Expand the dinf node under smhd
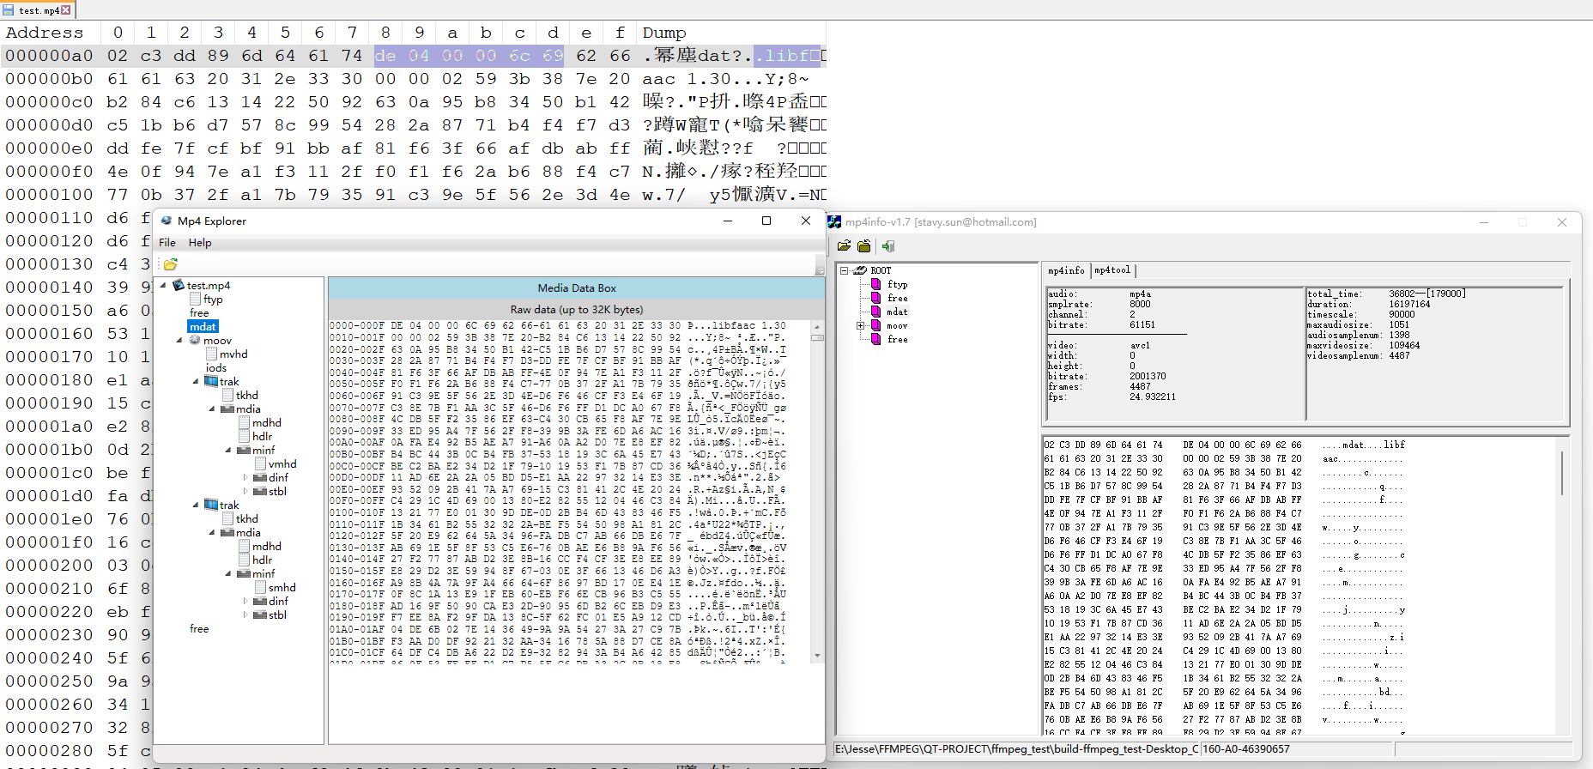This screenshot has height=769, width=1593. click(x=245, y=601)
